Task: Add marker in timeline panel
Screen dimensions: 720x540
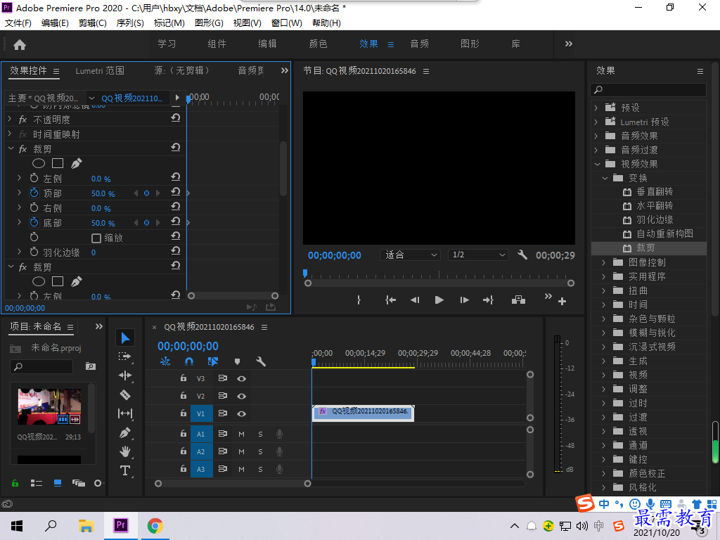Action: [238, 362]
